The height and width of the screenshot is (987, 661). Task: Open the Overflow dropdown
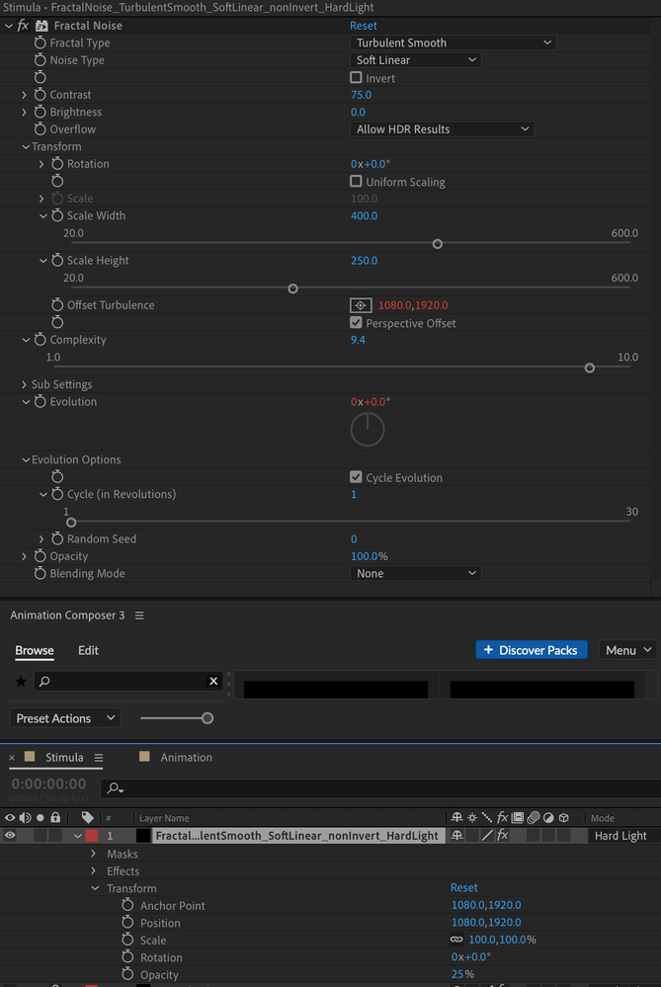pyautogui.click(x=442, y=129)
